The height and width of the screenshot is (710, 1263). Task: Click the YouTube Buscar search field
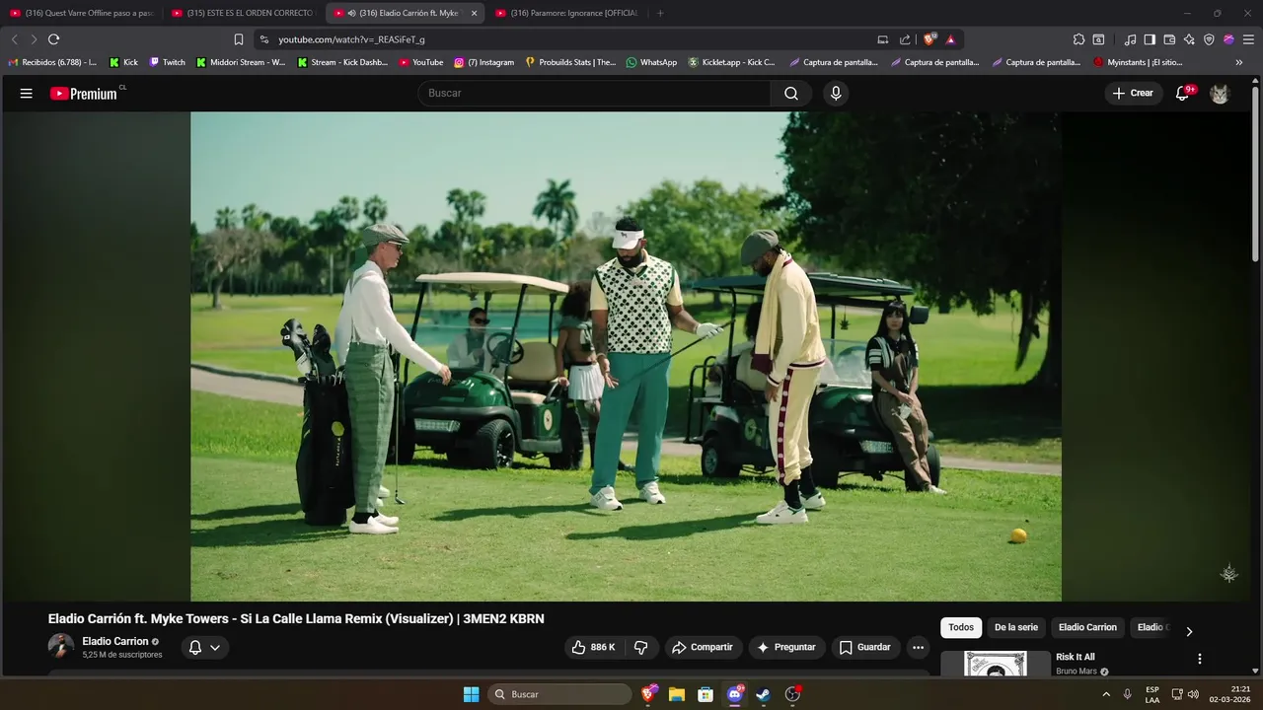[594, 93]
